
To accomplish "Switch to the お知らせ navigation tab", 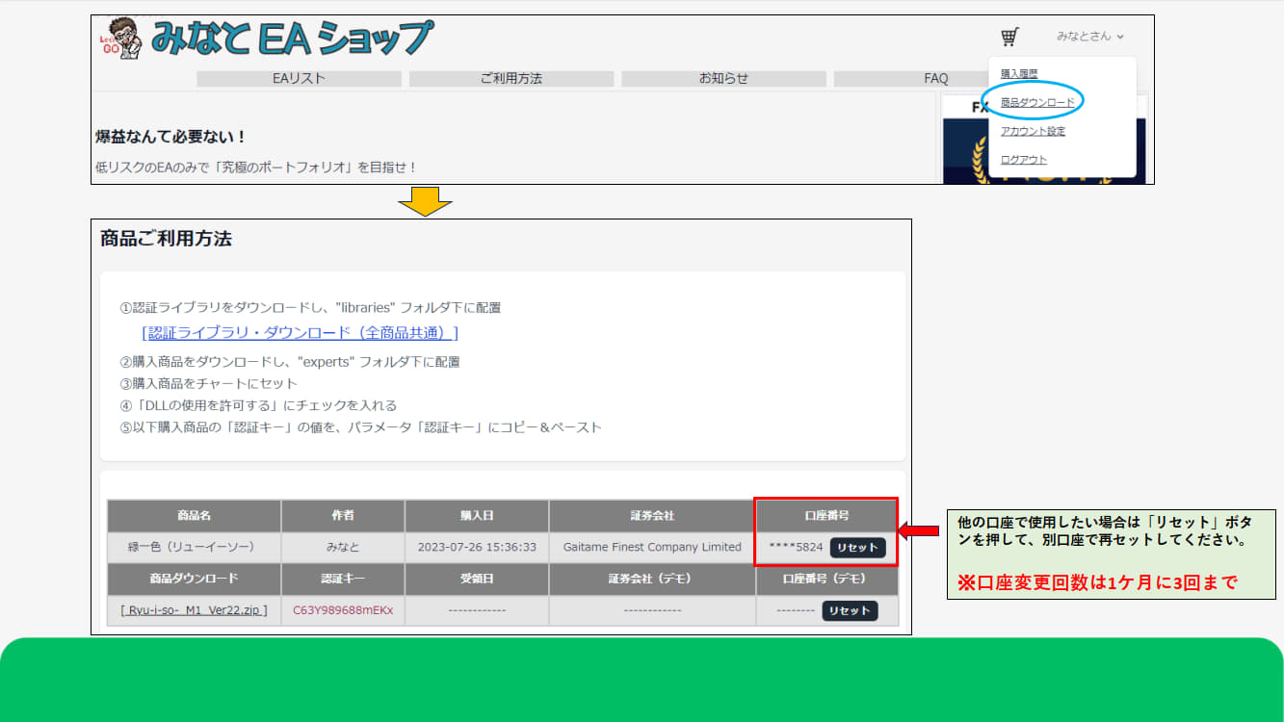I will 722,79.
